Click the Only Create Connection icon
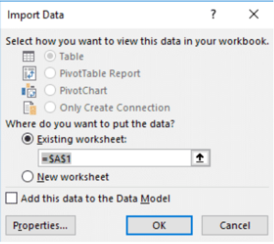 [x=30, y=108]
